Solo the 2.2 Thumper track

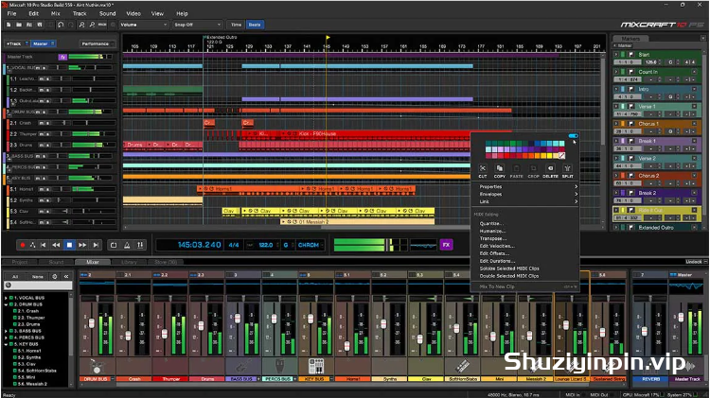tap(47, 134)
